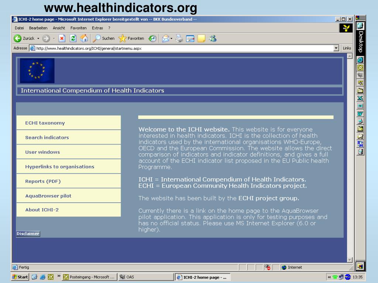Open the Favoriten menu

coord(78,28)
